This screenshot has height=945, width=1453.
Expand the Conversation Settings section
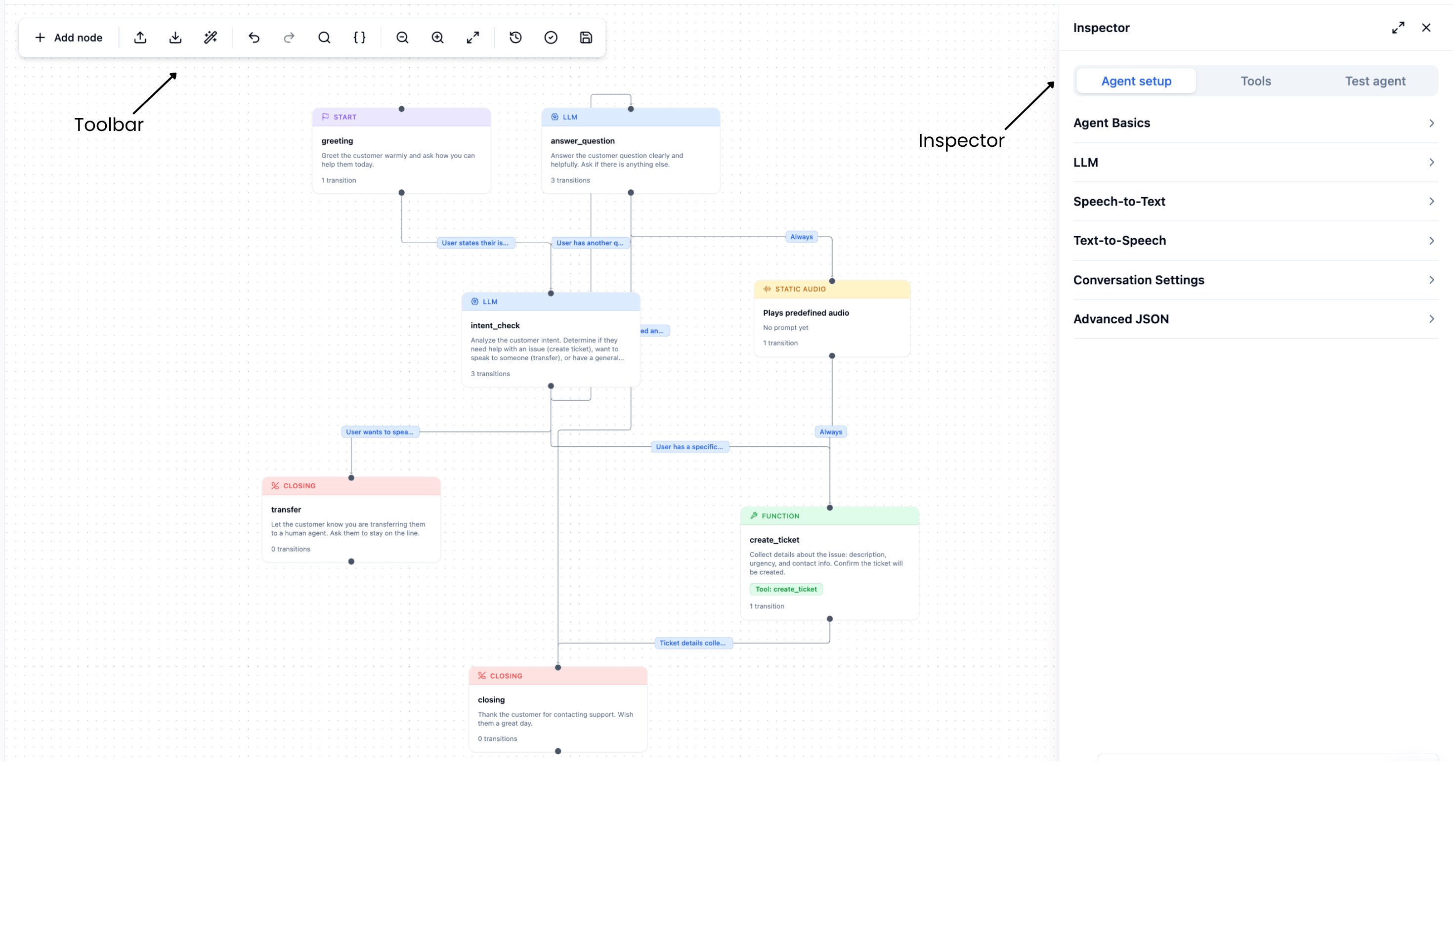point(1256,280)
